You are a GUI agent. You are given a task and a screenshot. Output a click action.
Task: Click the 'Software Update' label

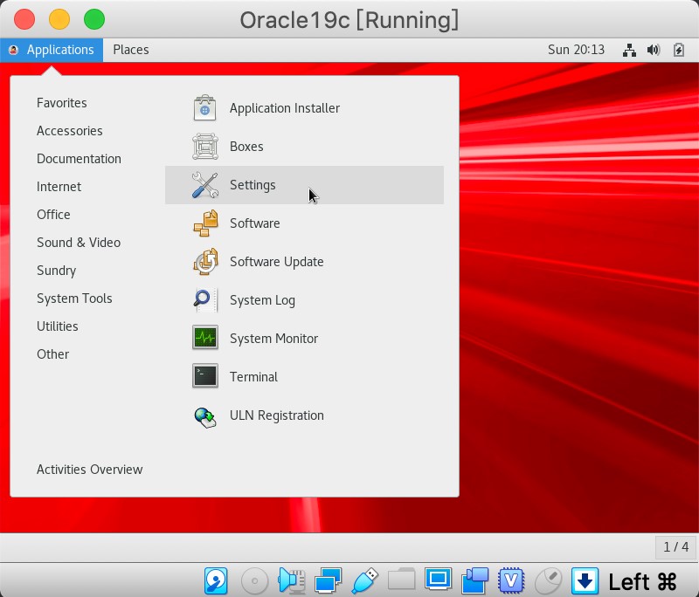[277, 262]
